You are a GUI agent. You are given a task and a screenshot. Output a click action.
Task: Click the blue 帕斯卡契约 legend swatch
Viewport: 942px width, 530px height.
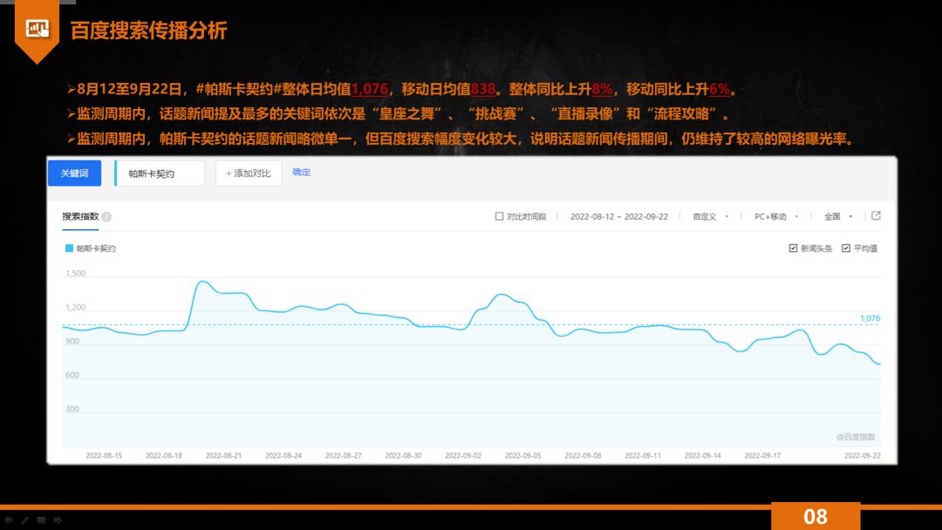tap(69, 248)
